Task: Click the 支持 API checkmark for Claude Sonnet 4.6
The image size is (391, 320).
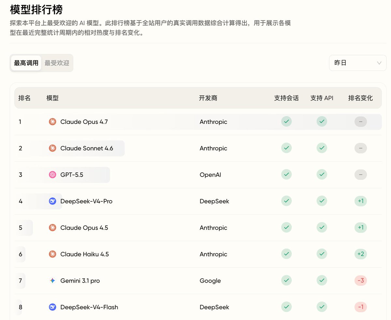Action: tap(322, 148)
